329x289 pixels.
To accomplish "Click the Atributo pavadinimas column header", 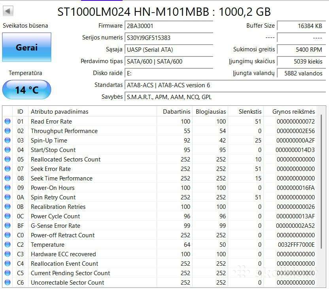I will coord(93,112).
